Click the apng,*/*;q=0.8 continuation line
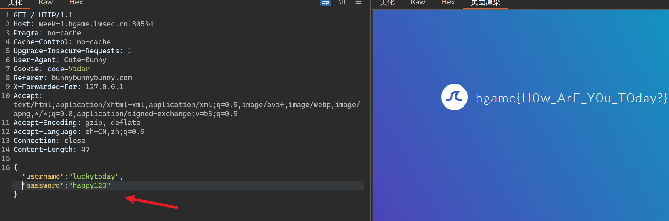The width and height of the screenshot is (669, 221). pos(126,114)
